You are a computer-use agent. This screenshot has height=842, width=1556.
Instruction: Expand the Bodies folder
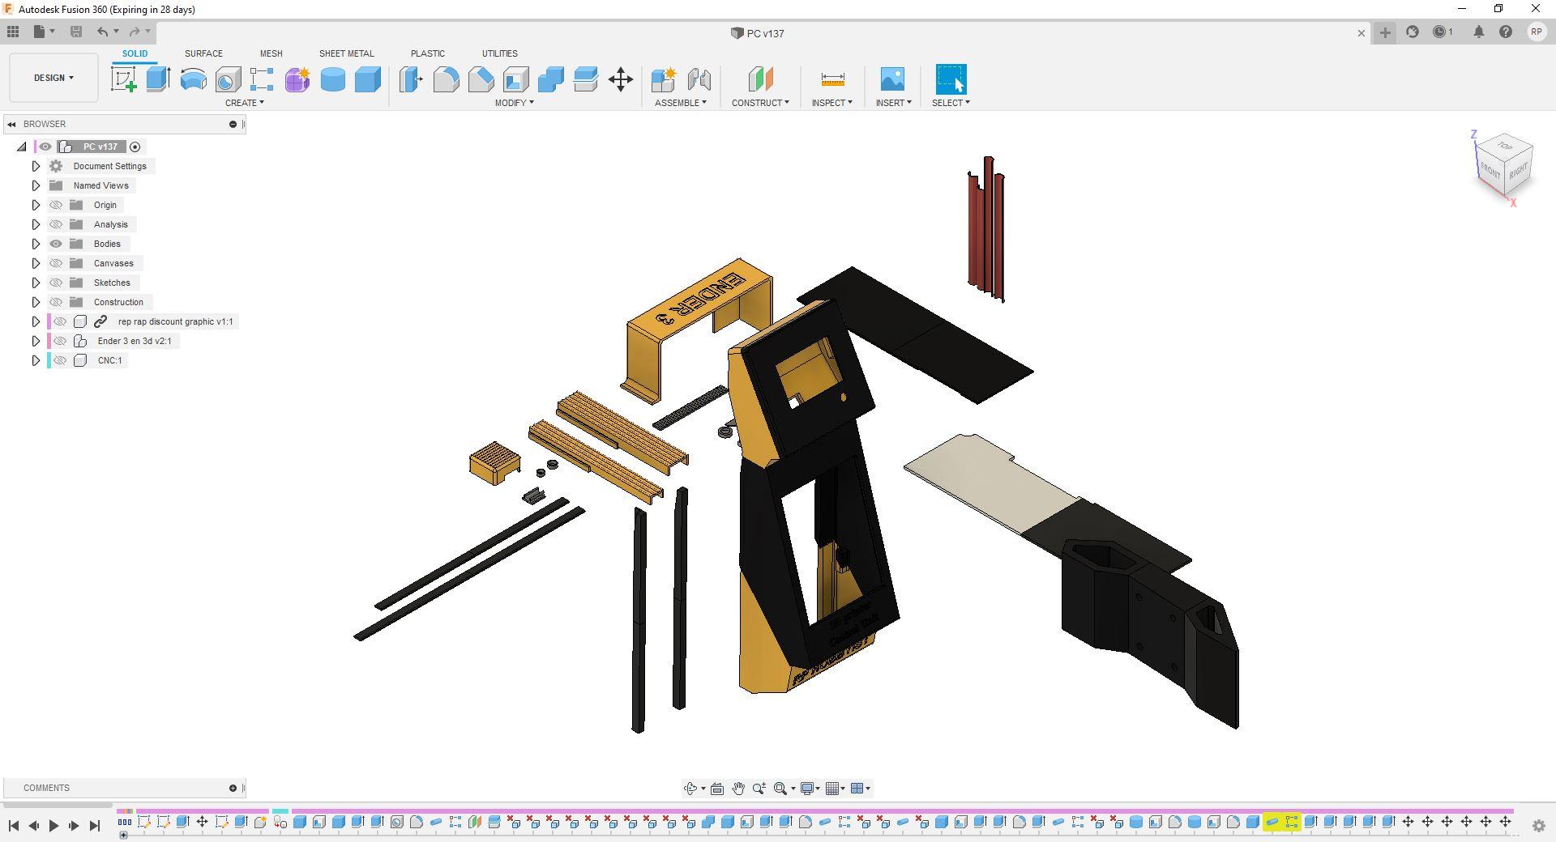pyautogui.click(x=36, y=244)
